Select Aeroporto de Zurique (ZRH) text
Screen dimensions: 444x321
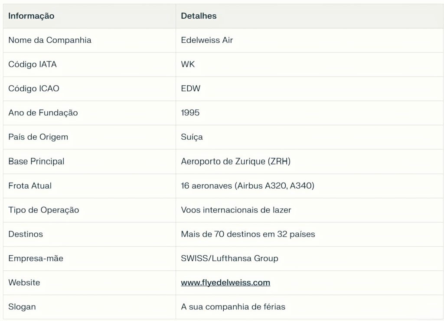pyautogui.click(x=235, y=161)
